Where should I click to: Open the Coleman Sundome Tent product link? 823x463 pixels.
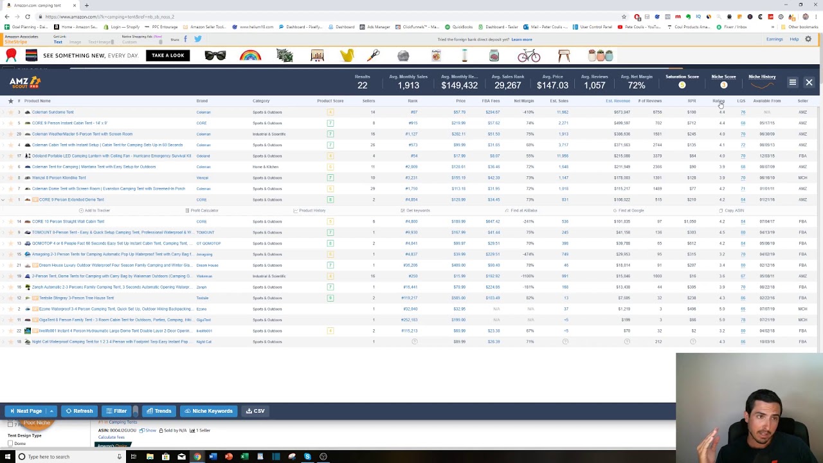pos(53,112)
